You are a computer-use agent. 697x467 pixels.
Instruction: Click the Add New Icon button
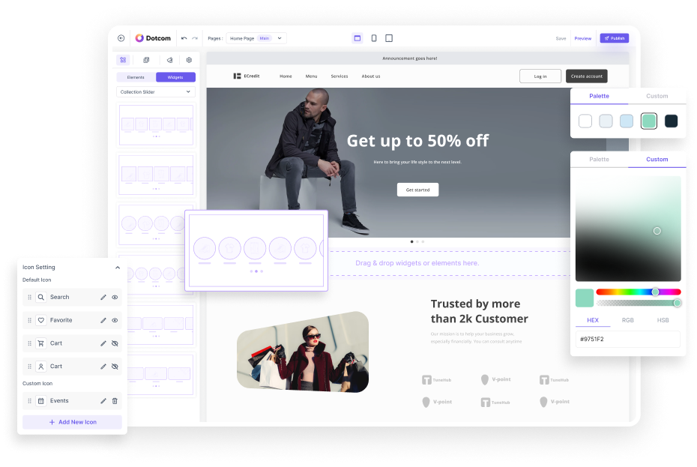[72, 422]
